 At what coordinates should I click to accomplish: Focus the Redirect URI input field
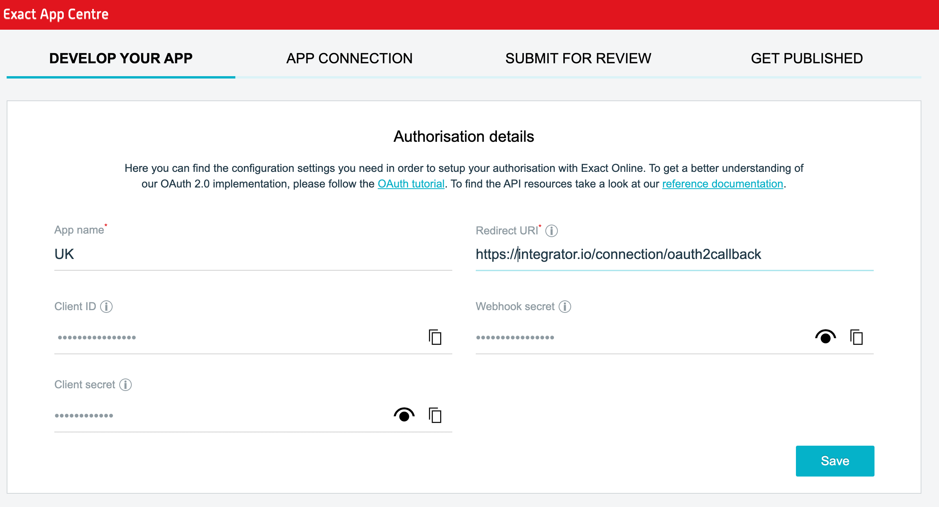[x=675, y=254]
